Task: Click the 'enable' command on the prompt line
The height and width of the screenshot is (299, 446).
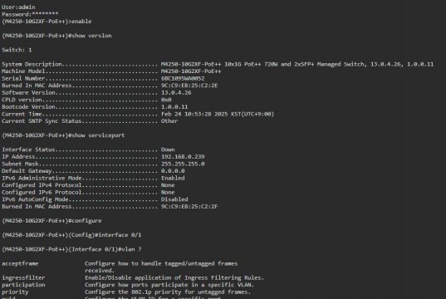Action: (x=81, y=22)
